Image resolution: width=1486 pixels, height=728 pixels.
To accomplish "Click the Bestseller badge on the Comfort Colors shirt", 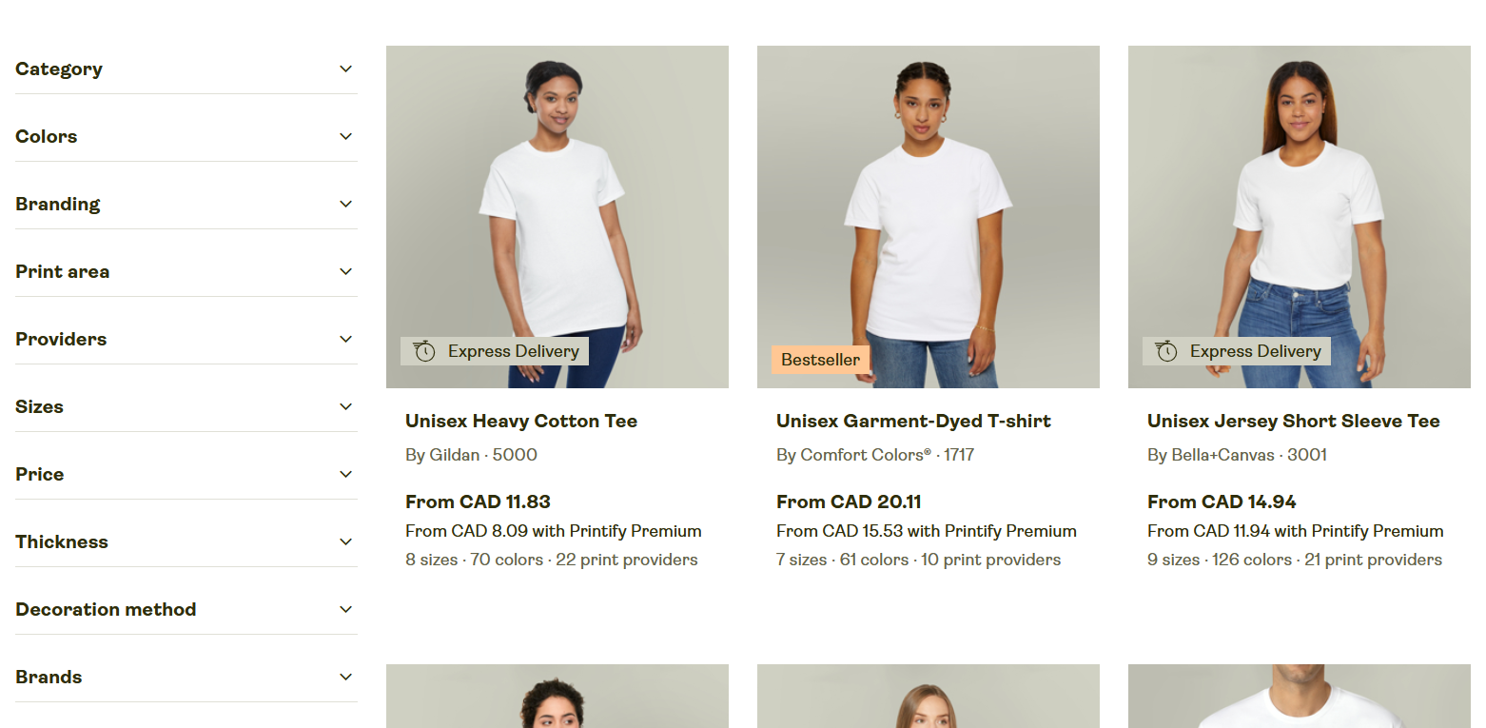I will click(820, 360).
